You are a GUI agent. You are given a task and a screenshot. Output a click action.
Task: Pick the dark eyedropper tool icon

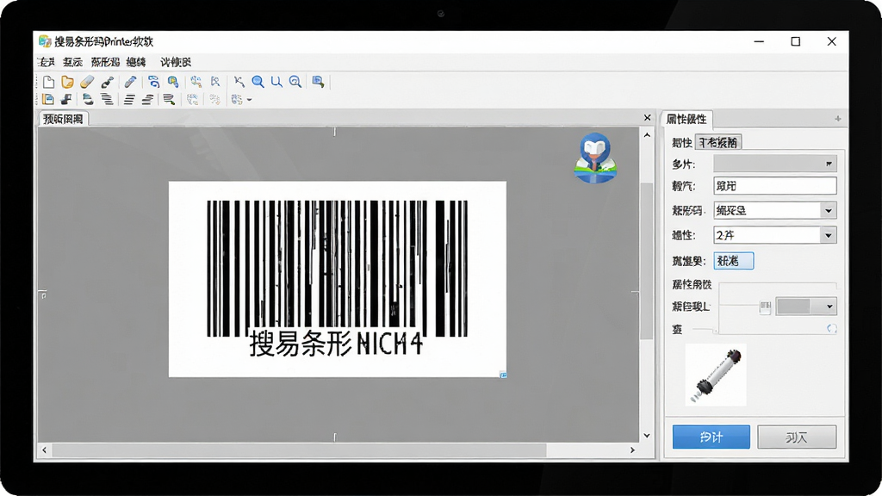pos(107,82)
